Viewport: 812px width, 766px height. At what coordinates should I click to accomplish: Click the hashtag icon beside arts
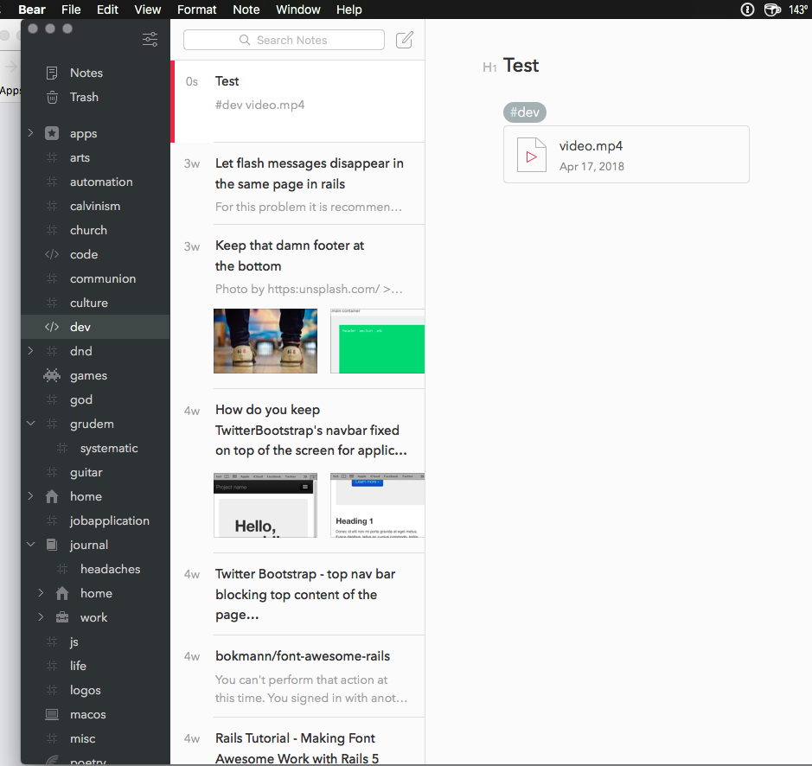(52, 158)
